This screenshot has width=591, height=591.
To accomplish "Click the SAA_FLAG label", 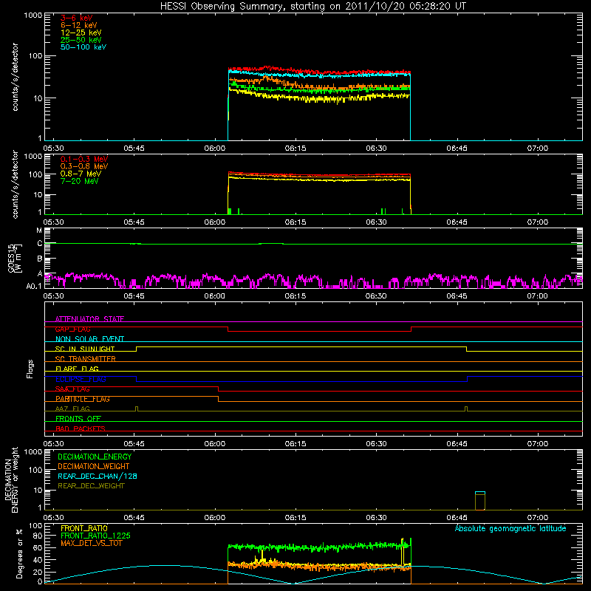I will point(72,389).
